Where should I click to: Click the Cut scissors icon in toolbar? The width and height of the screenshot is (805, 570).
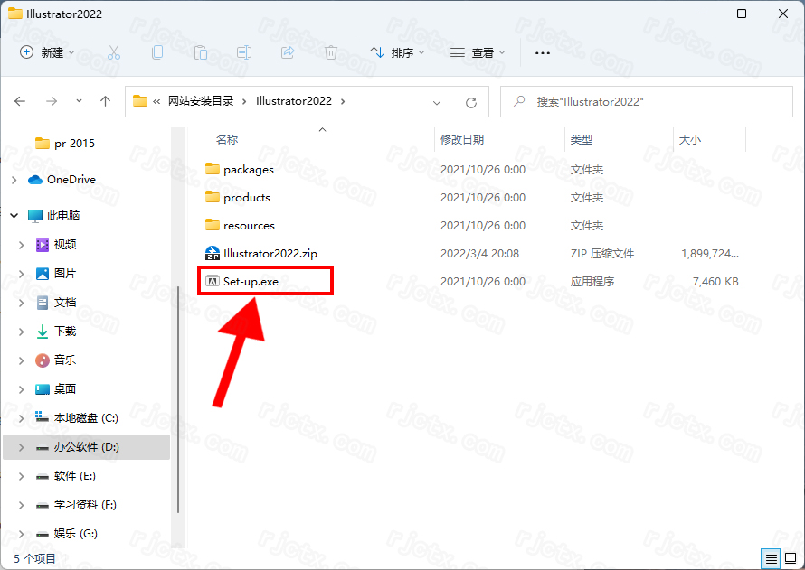[114, 52]
